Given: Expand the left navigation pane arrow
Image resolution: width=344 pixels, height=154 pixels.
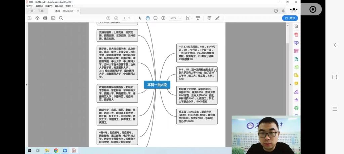Looking at the screenshot, I should 26,85.
